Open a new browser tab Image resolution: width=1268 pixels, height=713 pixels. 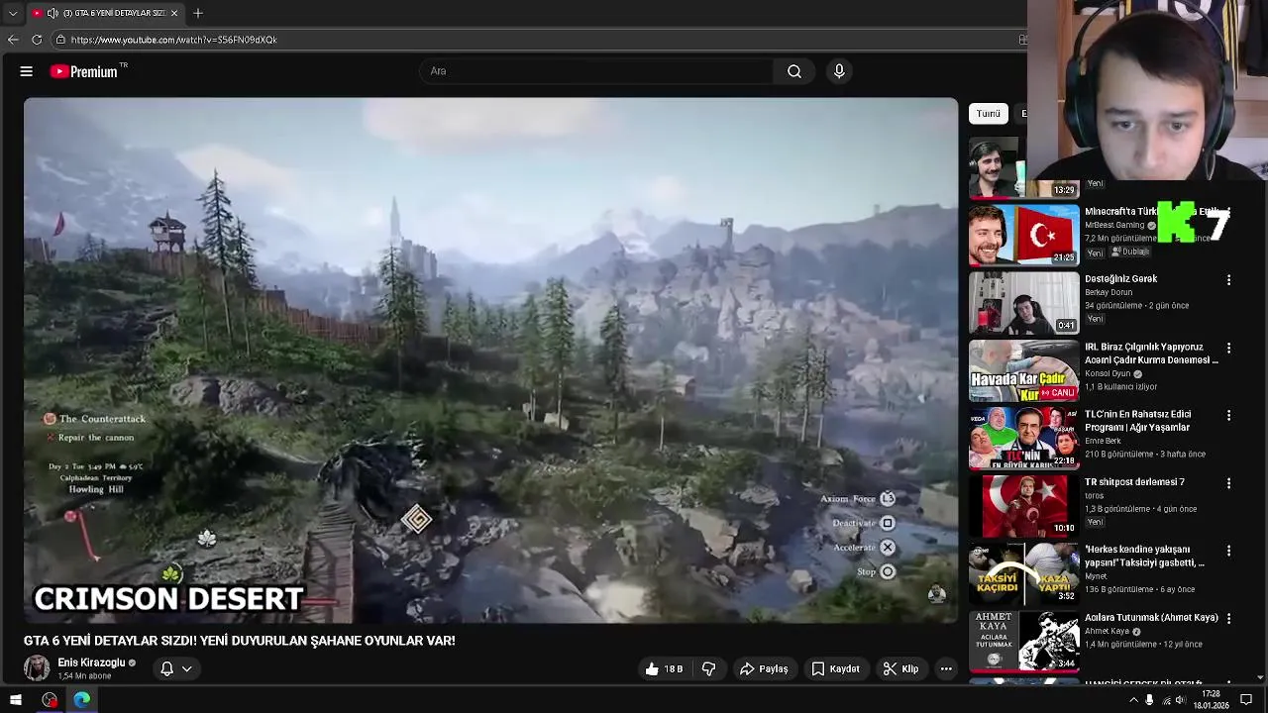(x=198, y=13)
